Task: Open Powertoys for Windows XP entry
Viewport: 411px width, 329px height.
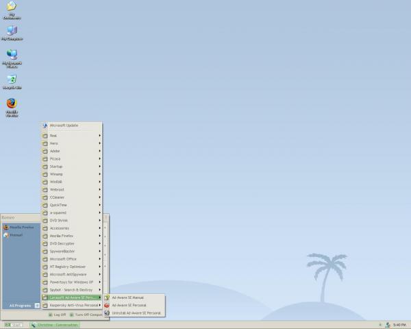Action: 71,282
